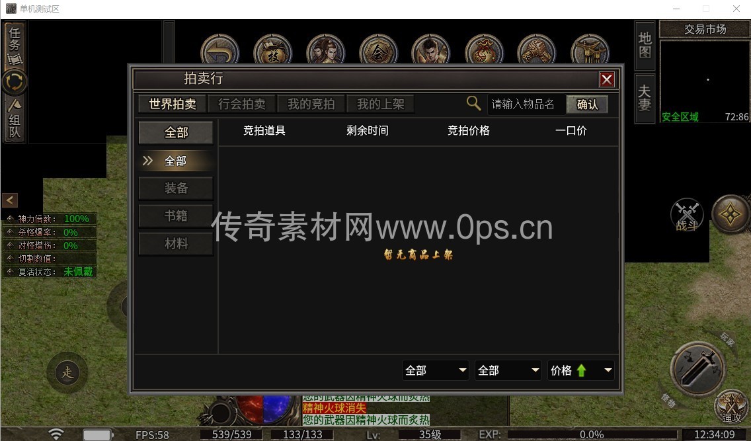
Task: Select the 装备 equipment category
Action: pyautogui.click(x=177, y=188)
